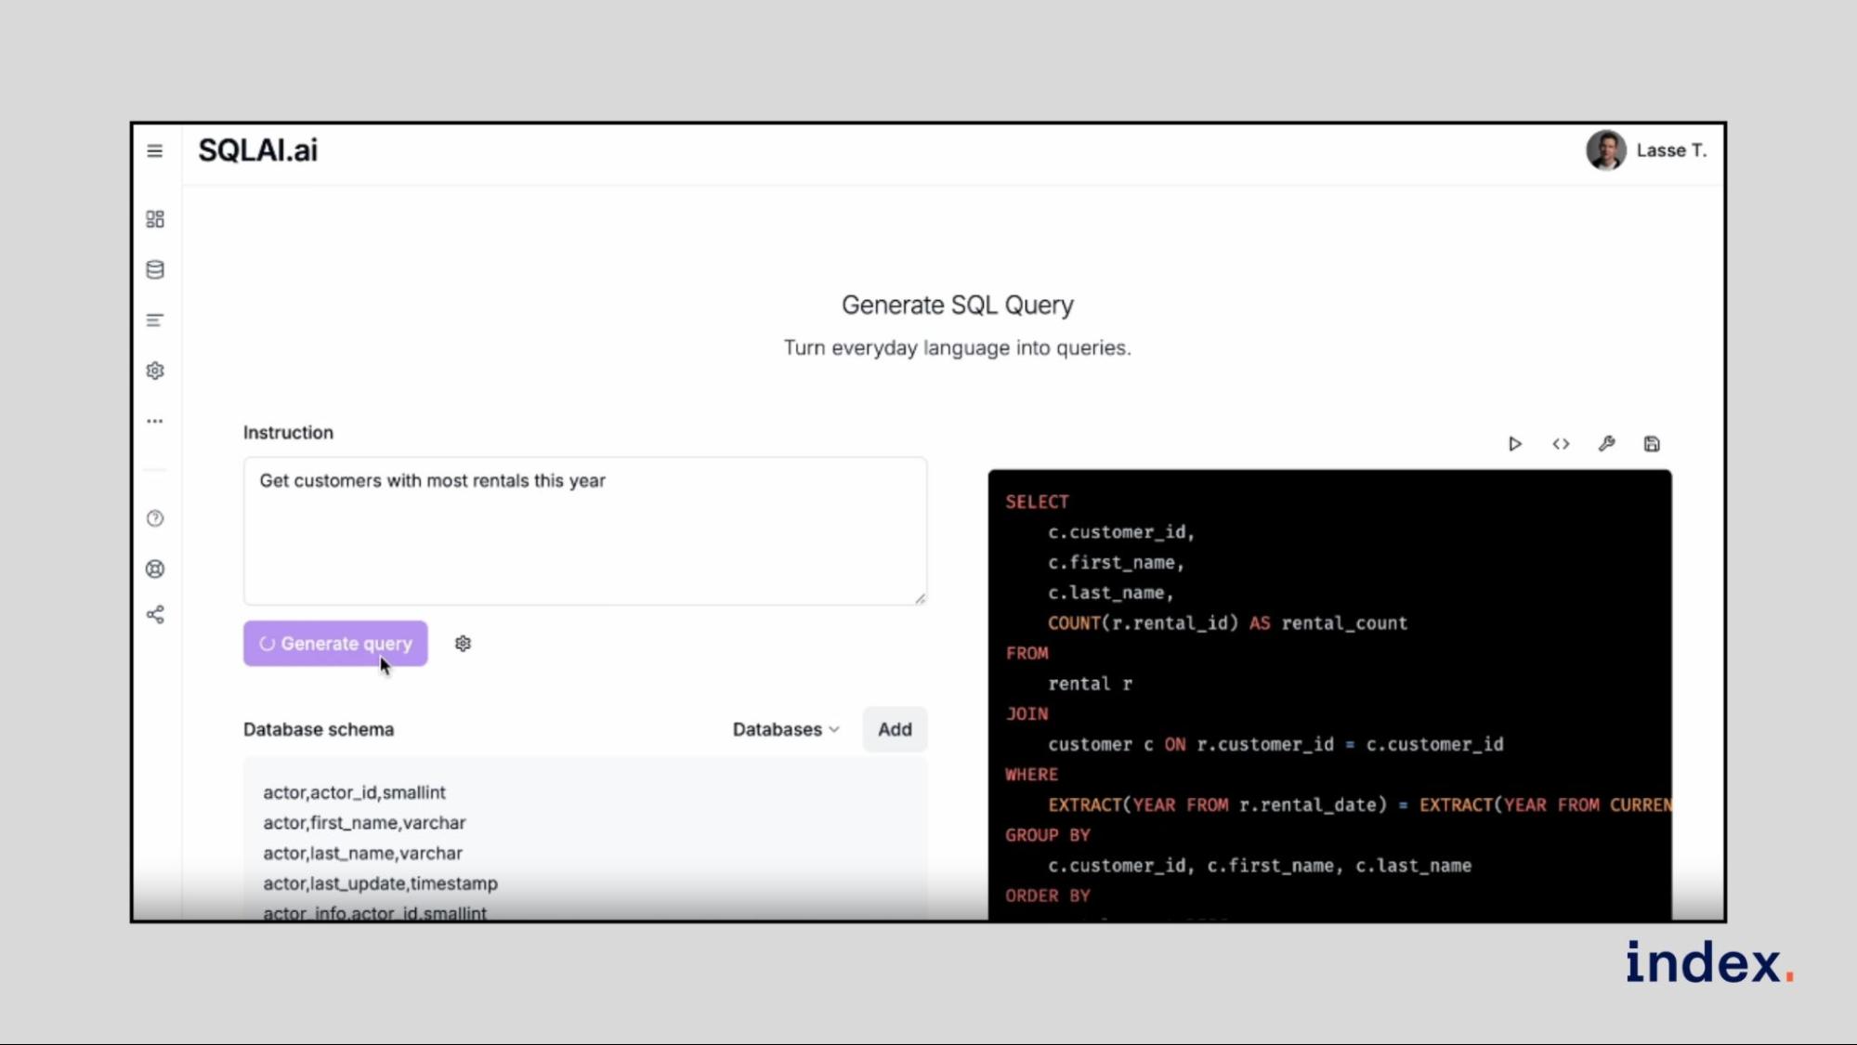Open the question mark help icon
This screenshot has width=1857, height=1045.
coord(155,518)
